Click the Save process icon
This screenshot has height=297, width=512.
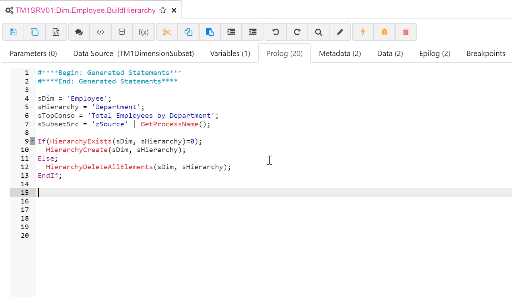(13, 32)
